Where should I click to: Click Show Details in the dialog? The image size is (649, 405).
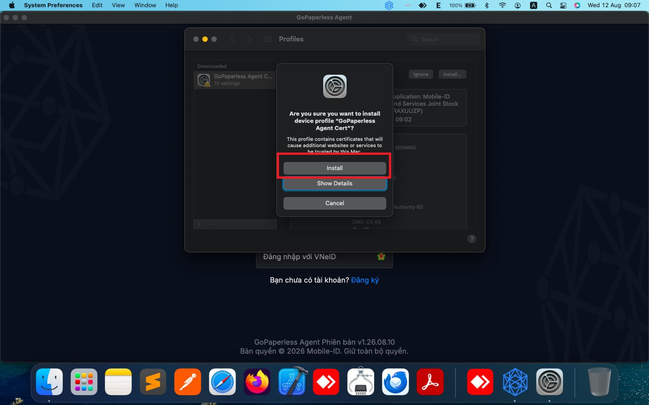coord(334,184)
